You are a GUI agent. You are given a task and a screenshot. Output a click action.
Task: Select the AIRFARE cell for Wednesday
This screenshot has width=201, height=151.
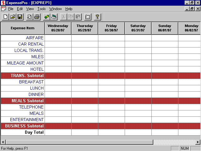click(58, 38)
